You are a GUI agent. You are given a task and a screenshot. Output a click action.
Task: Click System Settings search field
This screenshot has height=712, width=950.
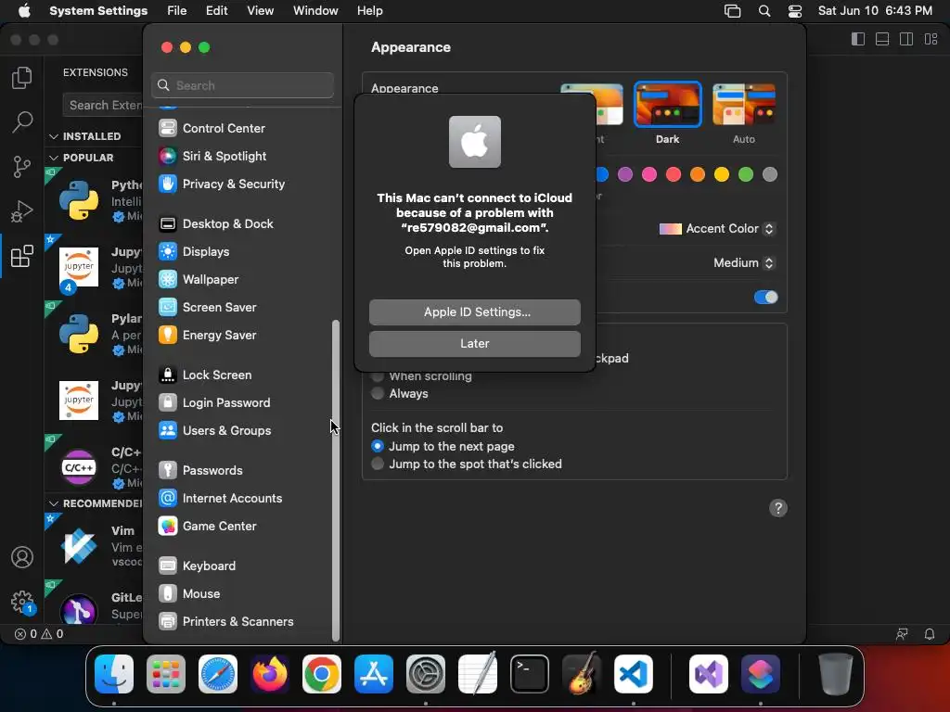tap(242, 85)
